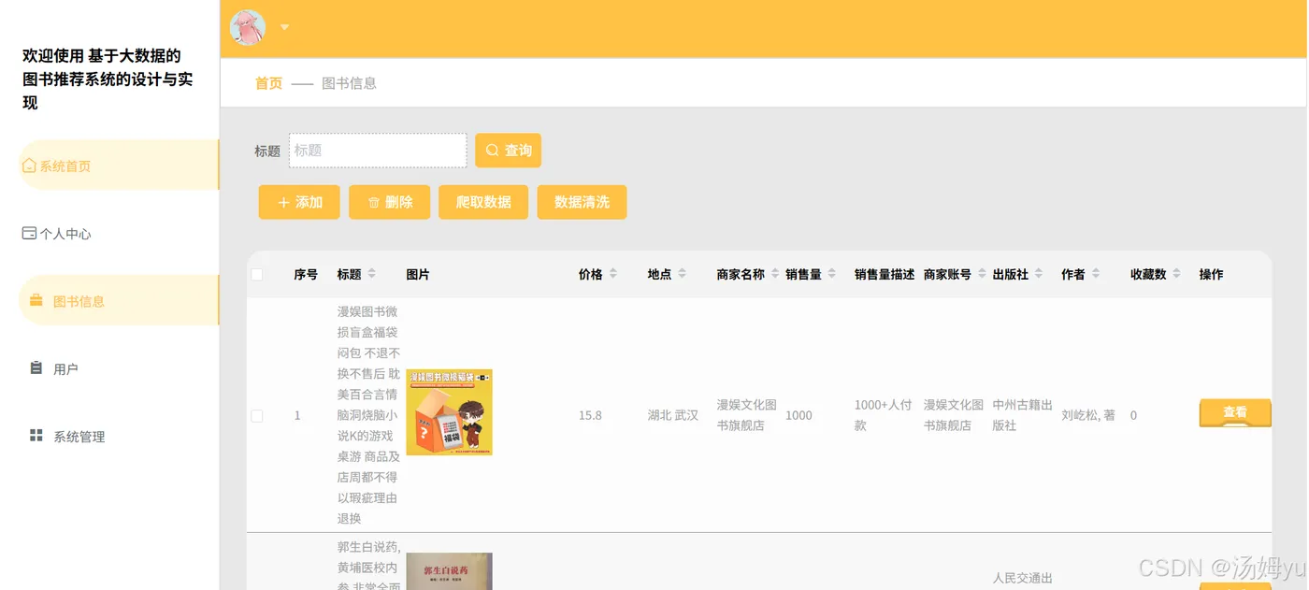Click the trash icon in 删除 button

click(374, 202)
